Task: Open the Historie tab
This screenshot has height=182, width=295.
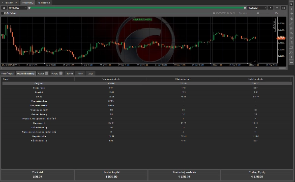Action: click(x=69, y=73)
